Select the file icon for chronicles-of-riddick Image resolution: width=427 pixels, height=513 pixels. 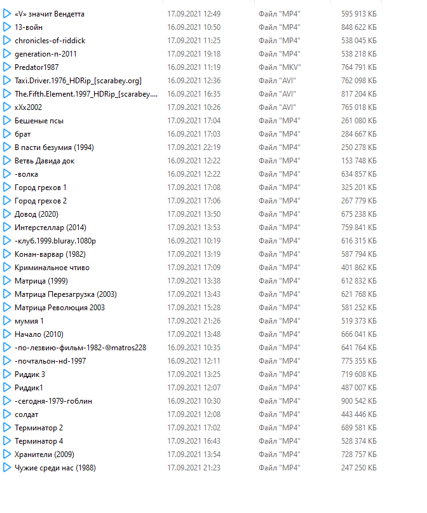click(x=7, y=41)
